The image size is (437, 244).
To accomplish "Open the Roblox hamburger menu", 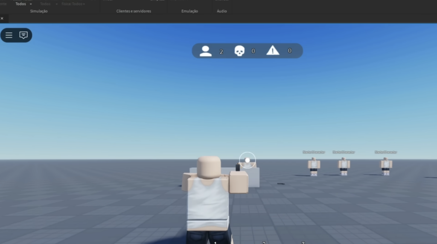I will point(9,35).
